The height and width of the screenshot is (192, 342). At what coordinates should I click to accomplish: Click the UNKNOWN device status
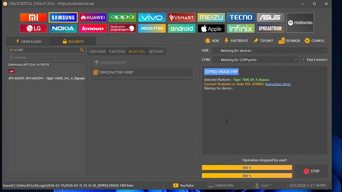(x=220, y=185)
